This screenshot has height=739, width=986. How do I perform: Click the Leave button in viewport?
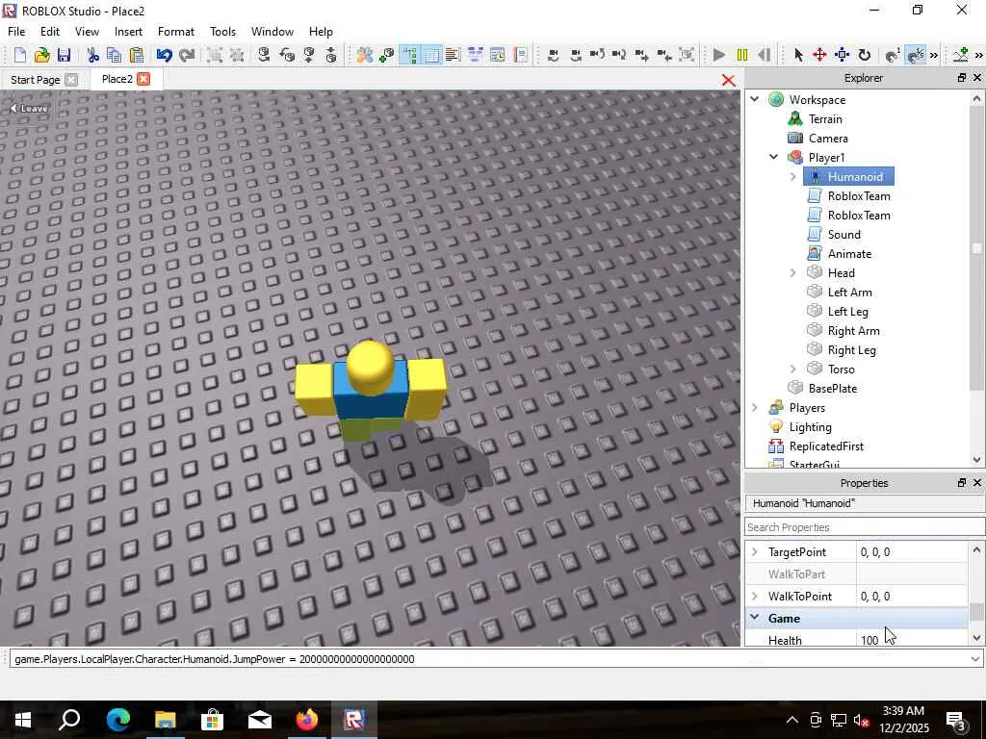[x=29, y=108]
